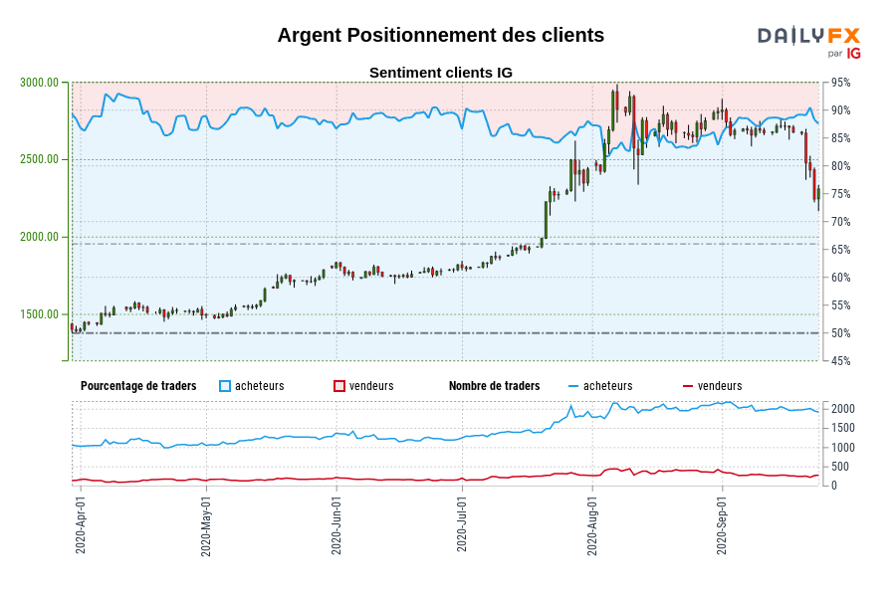This screenshot has height=597, width=896.
Task: Click the 2020-Aug-01 date label
Action: click(592, 525)
